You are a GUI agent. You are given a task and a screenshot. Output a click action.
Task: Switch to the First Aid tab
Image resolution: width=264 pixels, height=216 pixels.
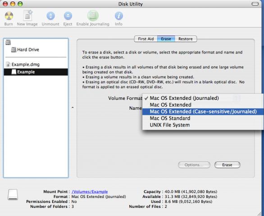pos(146,39)
